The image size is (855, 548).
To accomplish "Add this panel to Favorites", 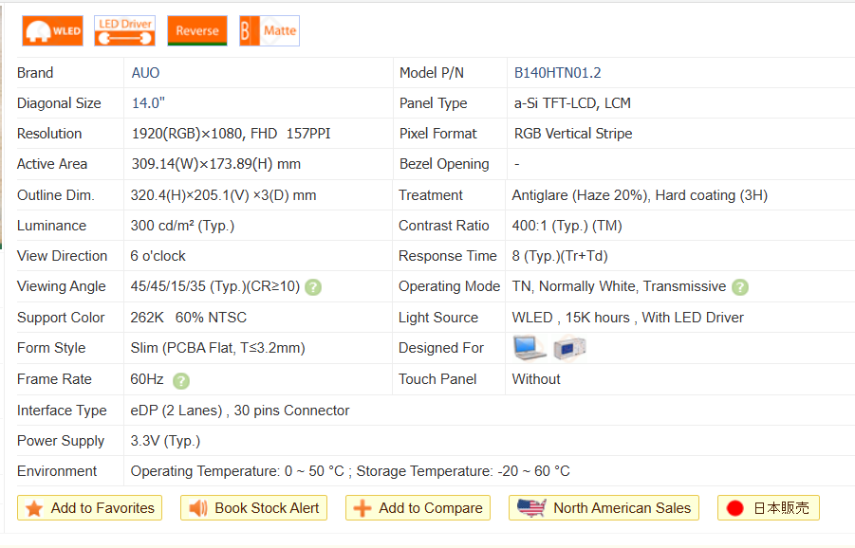I will coord(90,508).
